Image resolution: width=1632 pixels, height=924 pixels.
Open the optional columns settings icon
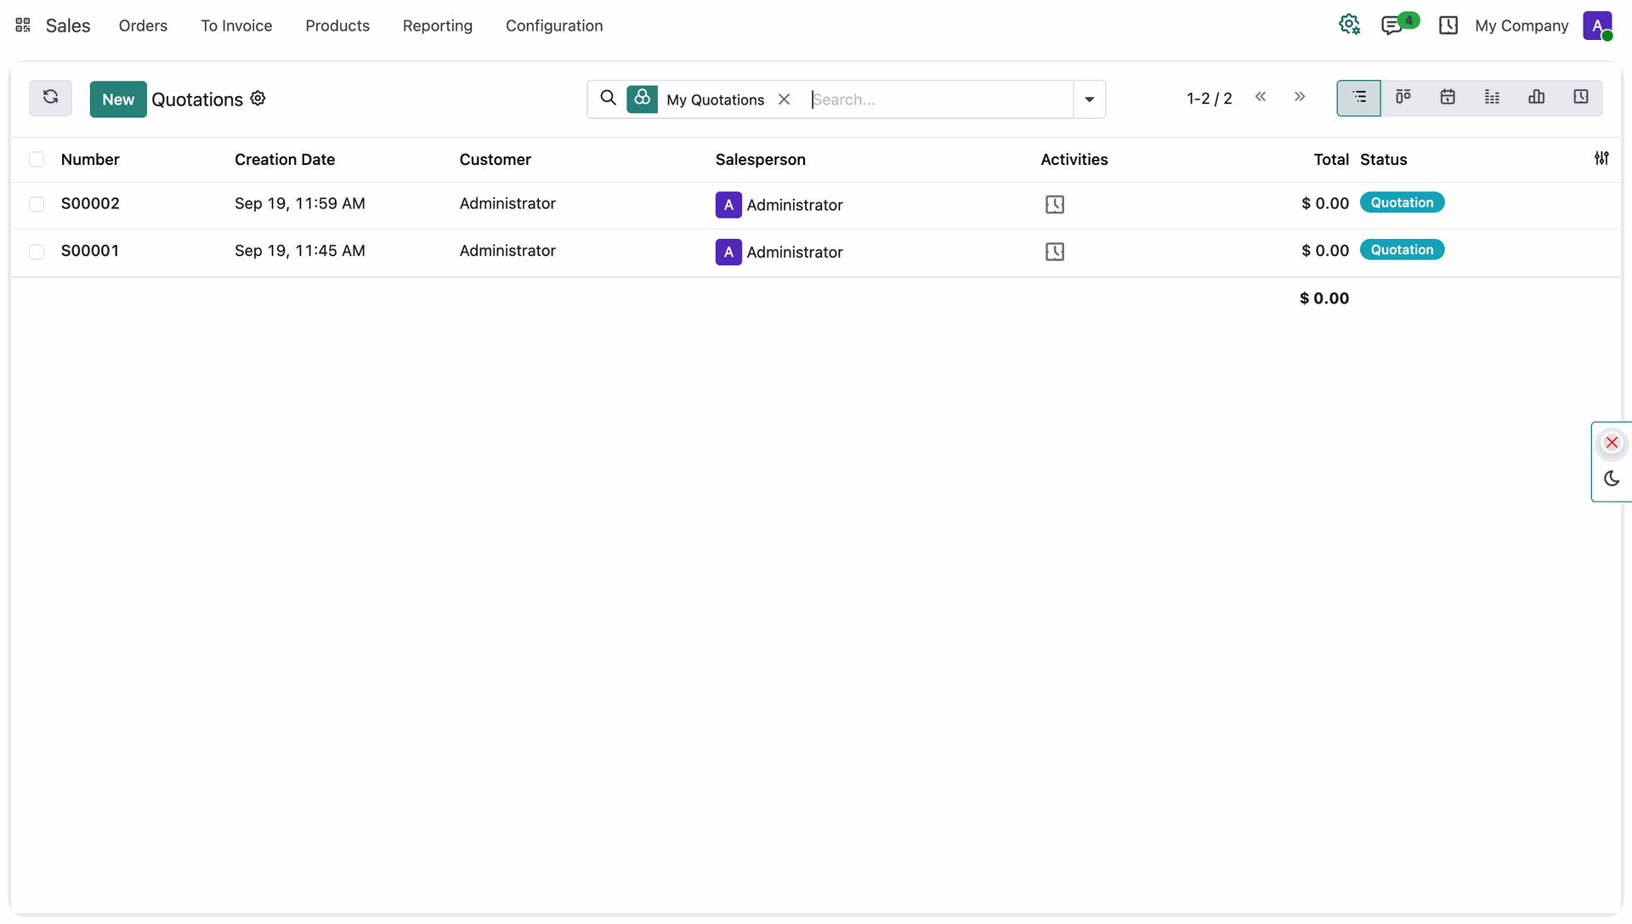(1601, 159)
